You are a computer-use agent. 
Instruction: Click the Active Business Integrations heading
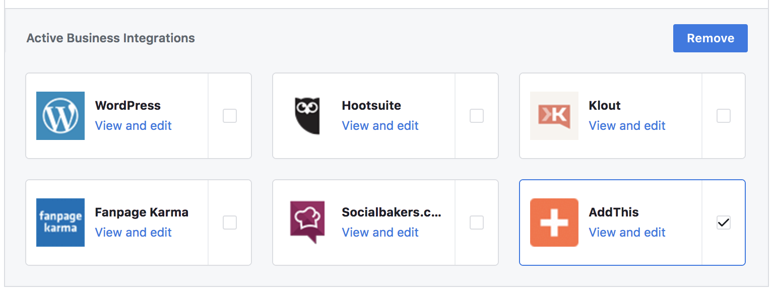click(x=111, y=38)
